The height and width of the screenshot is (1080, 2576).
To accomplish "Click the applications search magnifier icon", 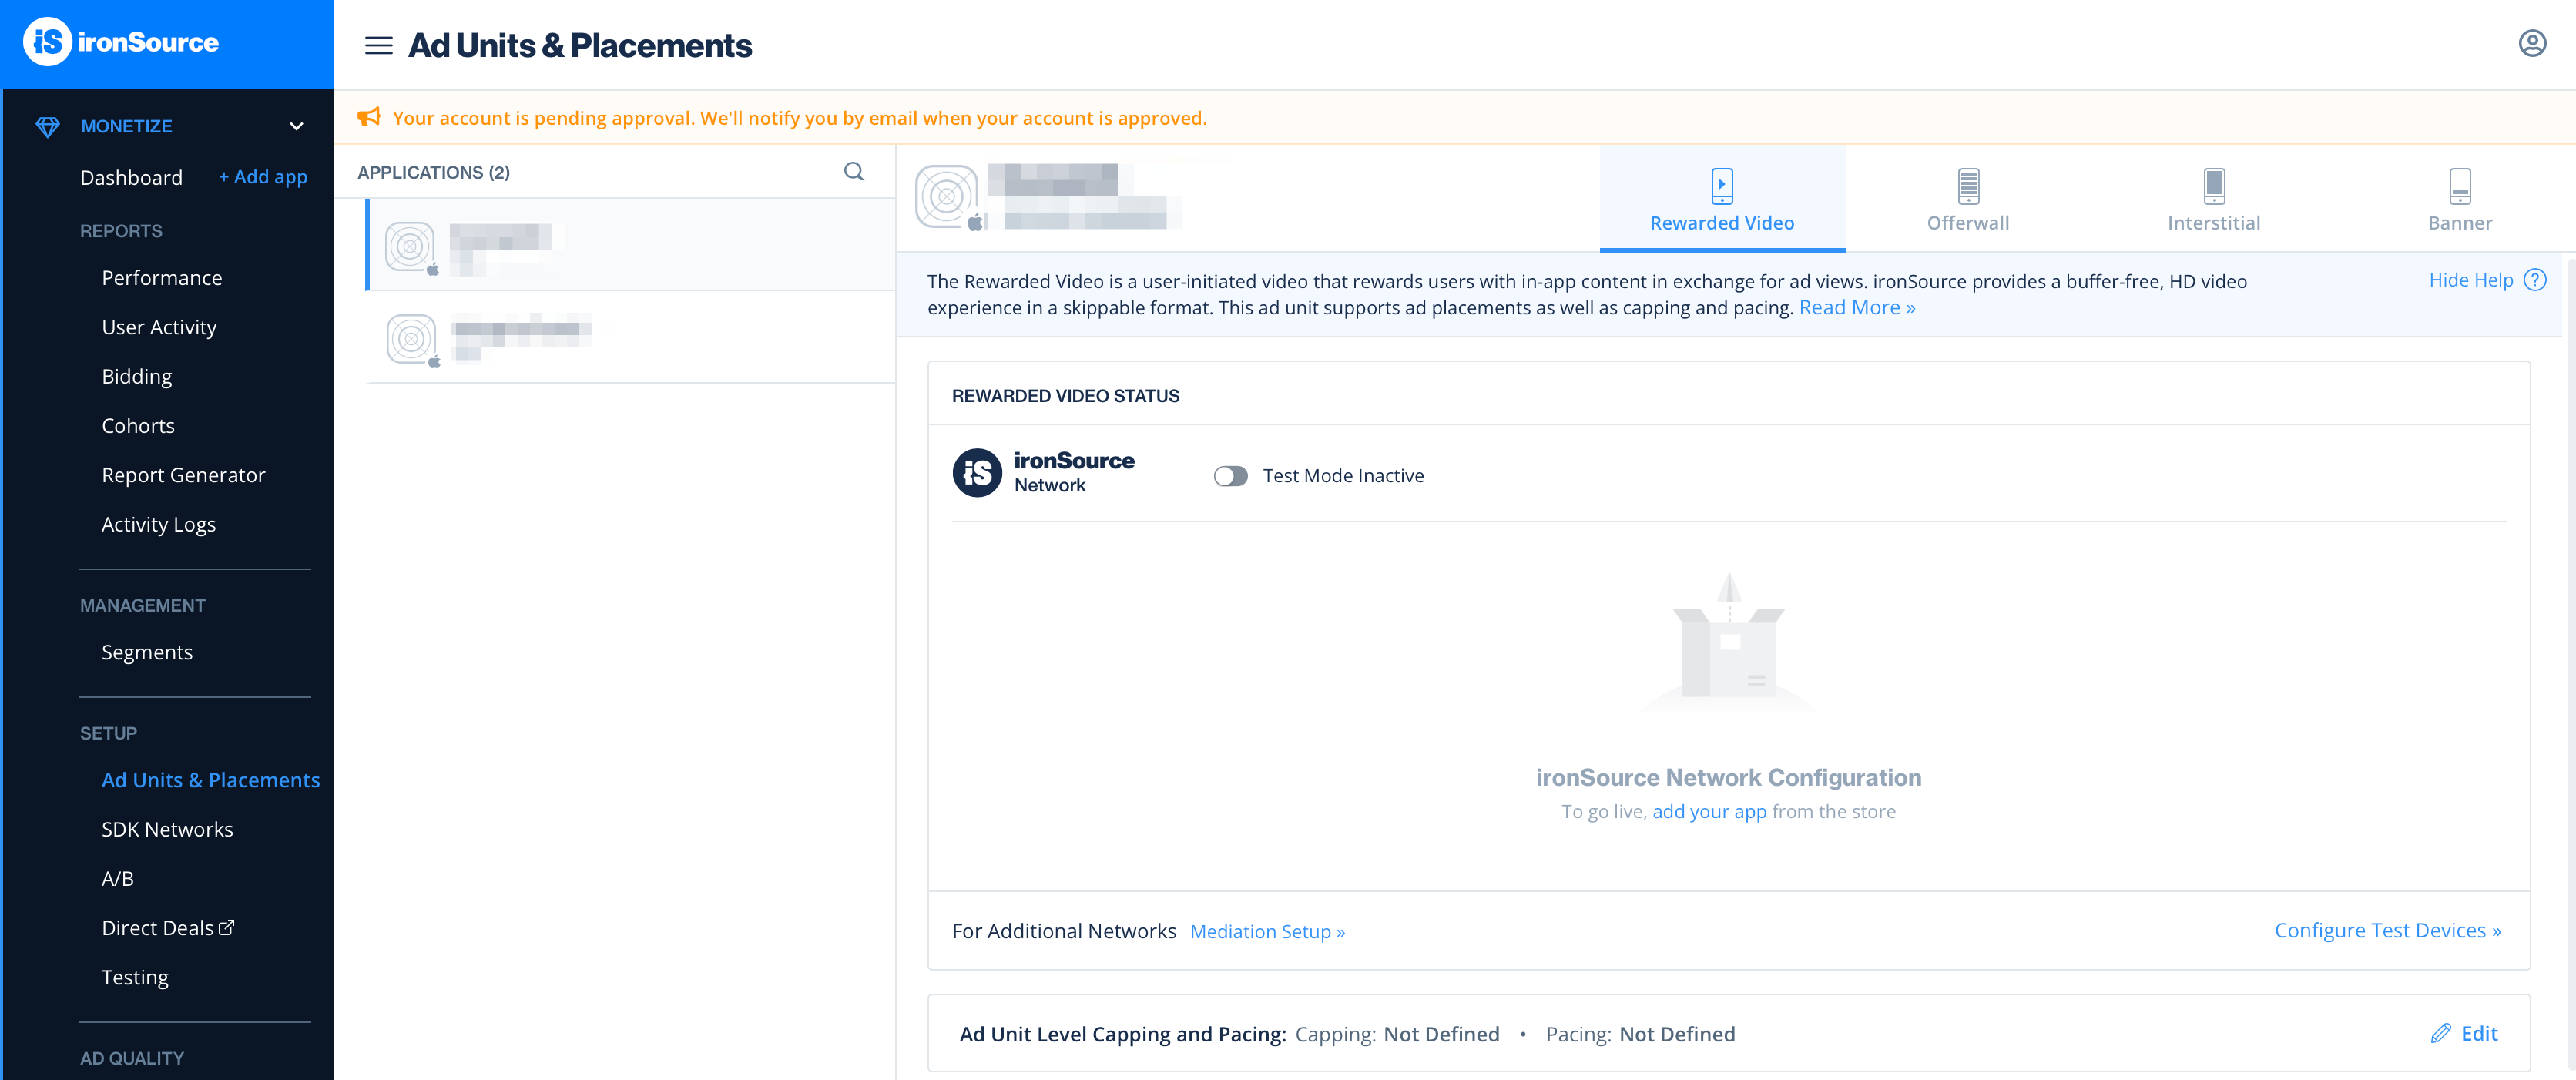I will (853, 172).
